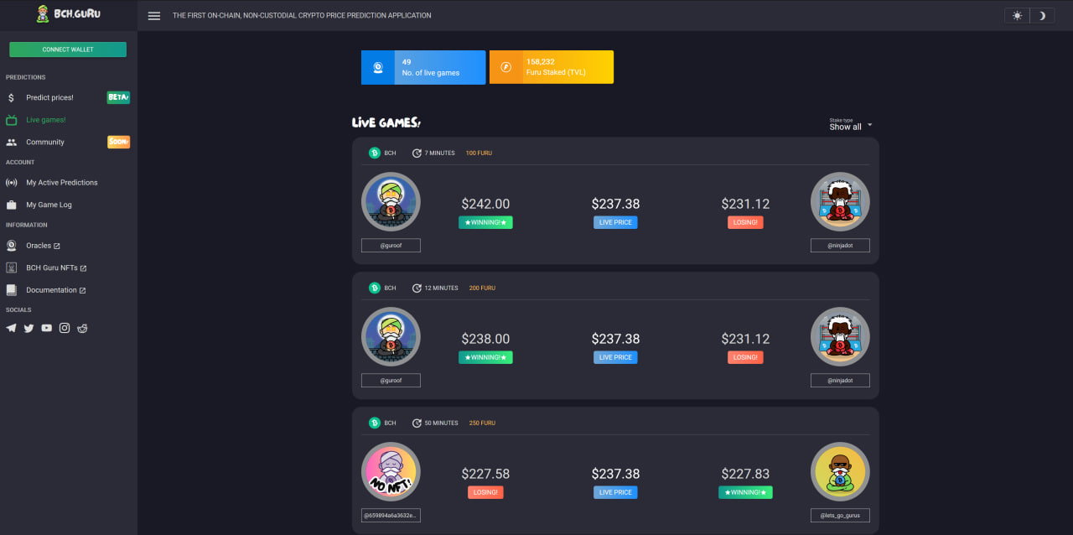
Task: Click @guroof avatar in the 200 FURU game
Action: pyautogui.click(x=391, y=336)
